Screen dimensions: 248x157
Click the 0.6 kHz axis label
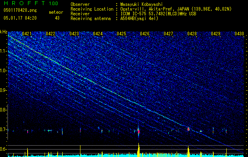[x=4, y=149]
